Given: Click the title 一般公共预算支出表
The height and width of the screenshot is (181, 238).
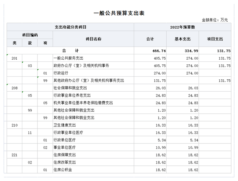Looking at the screenshot, I should pos(119,13).
